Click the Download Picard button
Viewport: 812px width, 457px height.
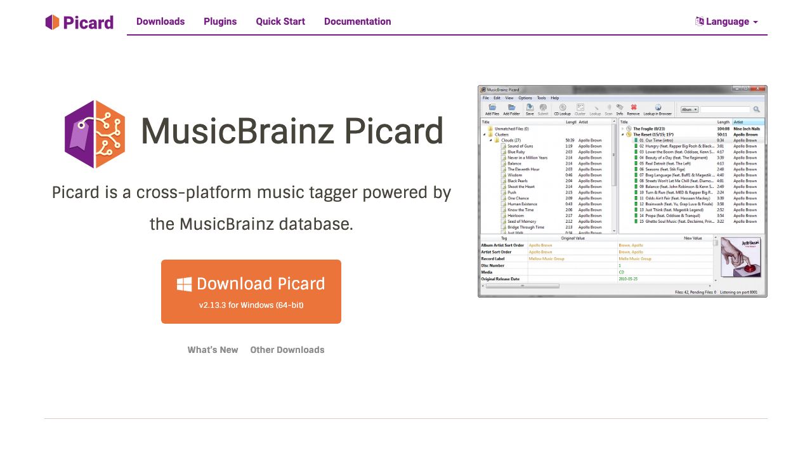tap(251, 291)
